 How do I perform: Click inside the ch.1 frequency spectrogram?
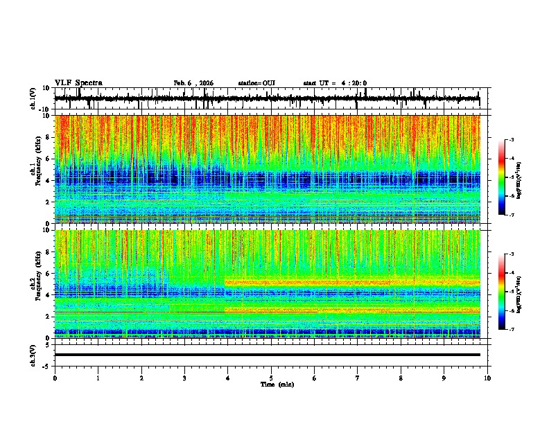(x=268, y=169)
